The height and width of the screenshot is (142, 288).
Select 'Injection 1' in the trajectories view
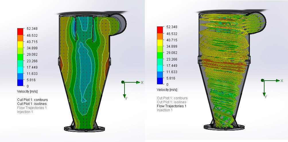click(165, 110)
